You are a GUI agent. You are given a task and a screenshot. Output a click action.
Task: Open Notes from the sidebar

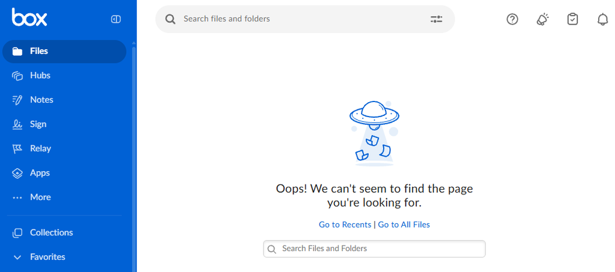point(41,100)
